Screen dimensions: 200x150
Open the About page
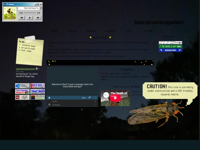[54, 31]
